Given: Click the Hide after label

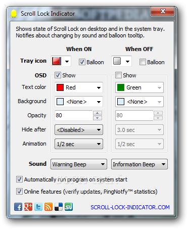Looking at the screenshot, I should [34, 129].
